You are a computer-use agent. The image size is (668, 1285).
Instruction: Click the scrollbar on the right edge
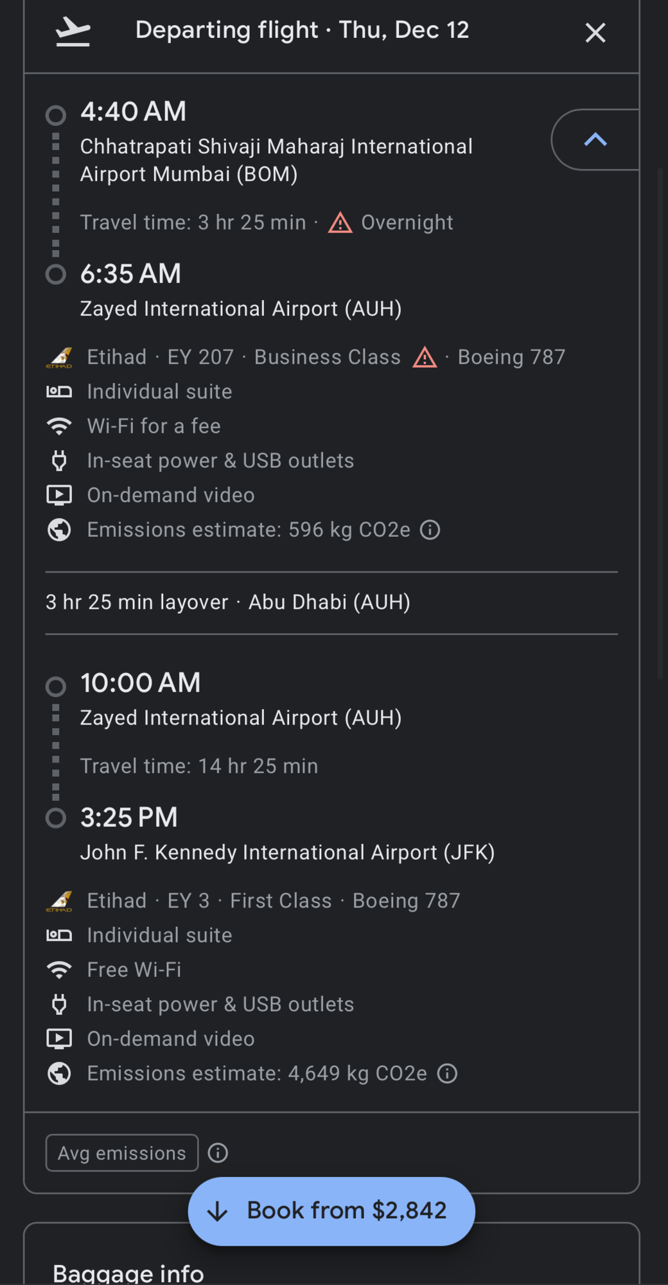tap(660, 423)
